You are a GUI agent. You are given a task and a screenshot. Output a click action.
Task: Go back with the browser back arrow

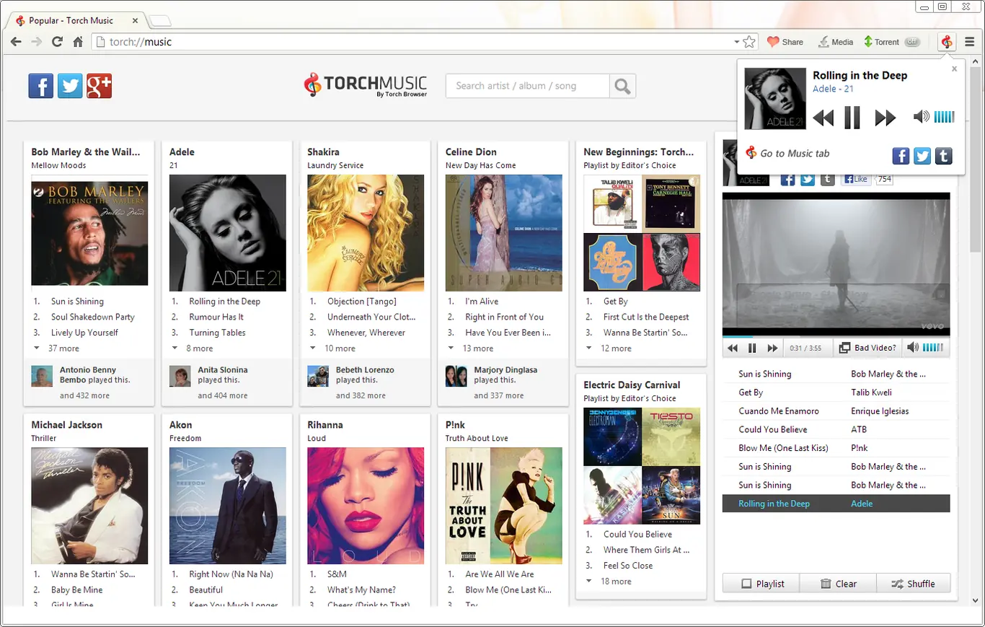[16, 42]
